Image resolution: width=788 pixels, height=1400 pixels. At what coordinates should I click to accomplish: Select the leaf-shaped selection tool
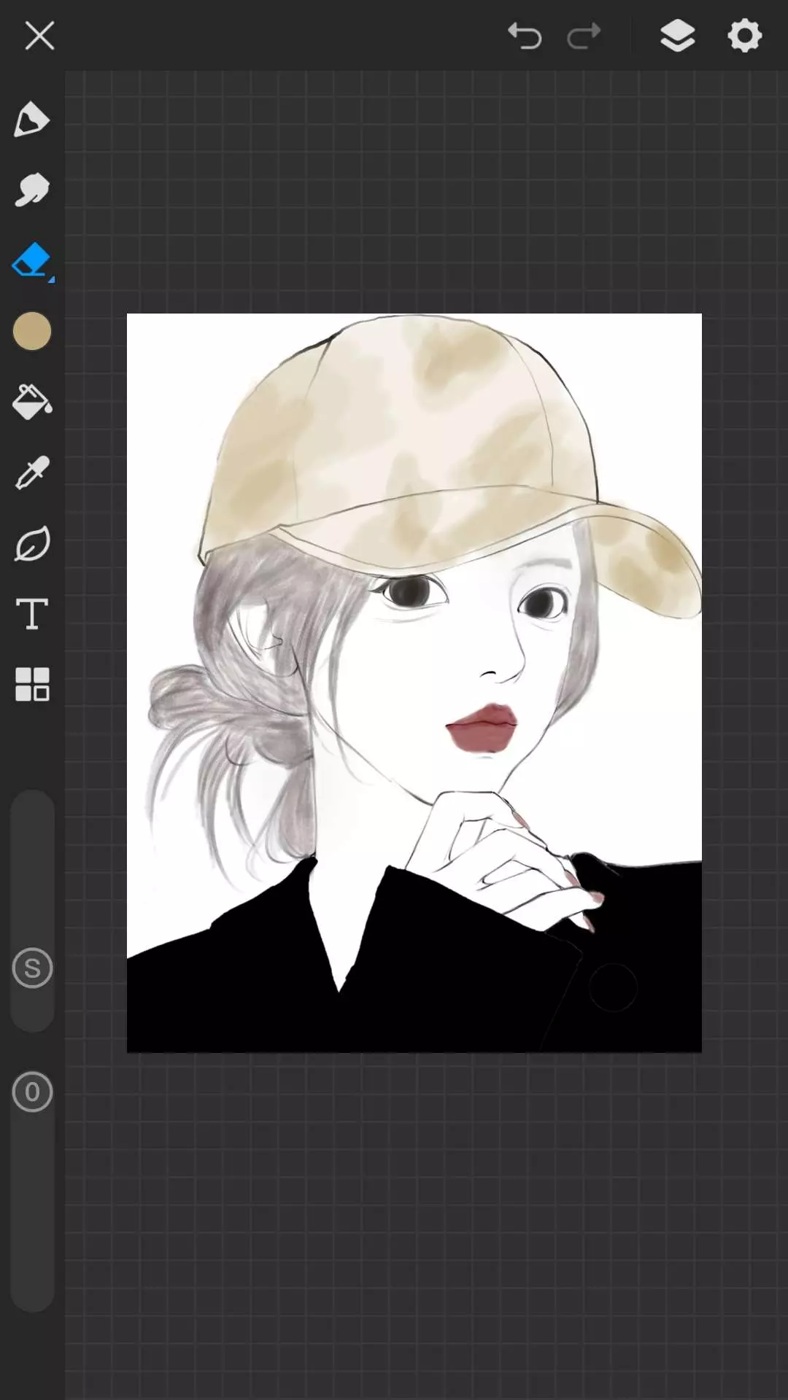(x=32, y=543)
